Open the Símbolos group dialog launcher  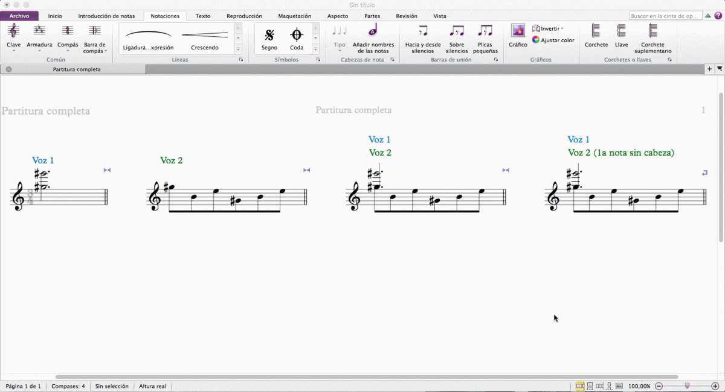(x=318, y=60)
